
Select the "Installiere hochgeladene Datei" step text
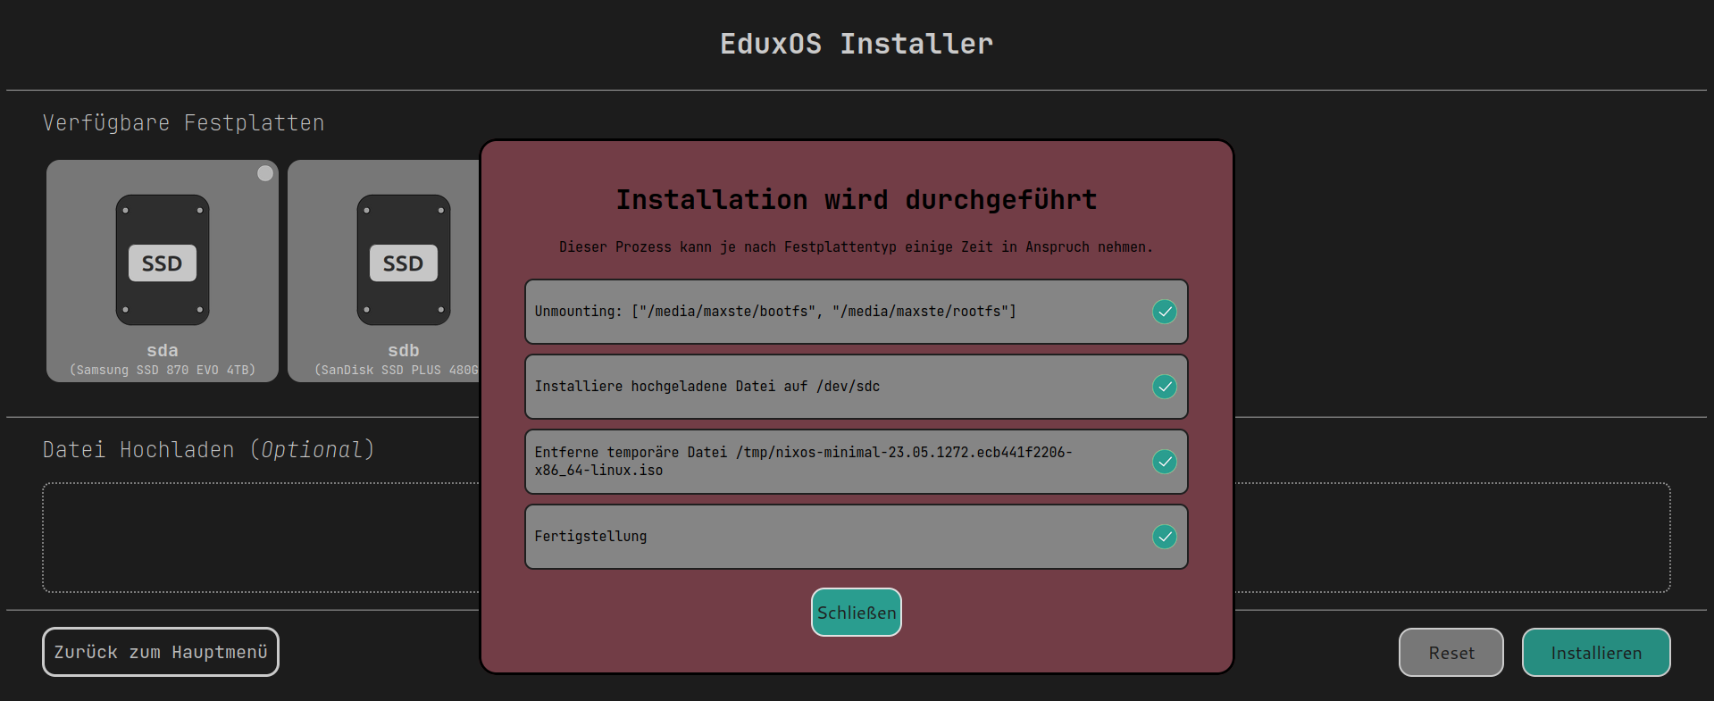(707, 387)
